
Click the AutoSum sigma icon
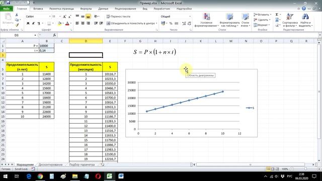(x=277, y=15)
